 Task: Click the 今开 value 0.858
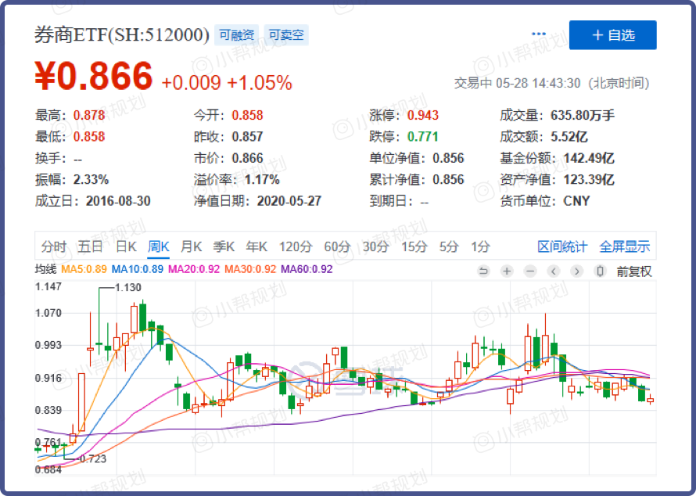click(x=247, y=115)
